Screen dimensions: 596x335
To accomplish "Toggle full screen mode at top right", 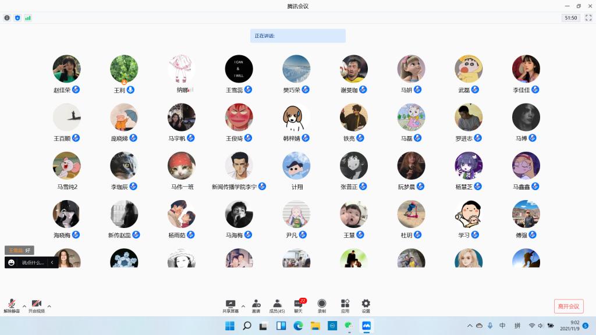I will pyautogui.click(x=588, y=18).
